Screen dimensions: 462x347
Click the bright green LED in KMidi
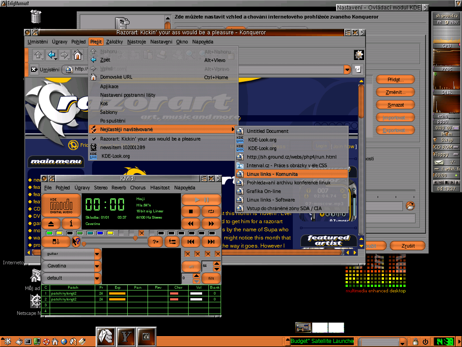click(50, 233)
